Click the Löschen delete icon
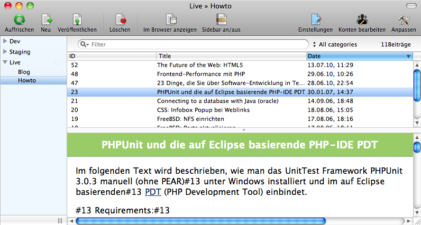The height and width of the screenshot is (225, 421). click(121, 20)
